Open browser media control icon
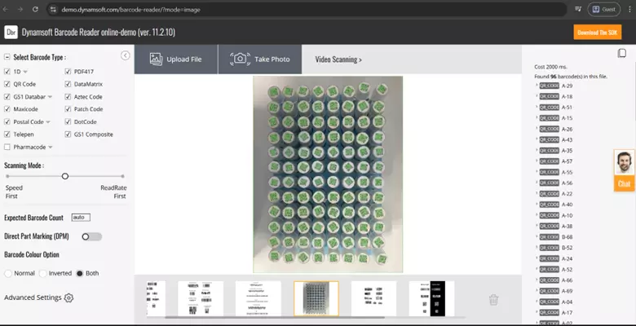 578,9
